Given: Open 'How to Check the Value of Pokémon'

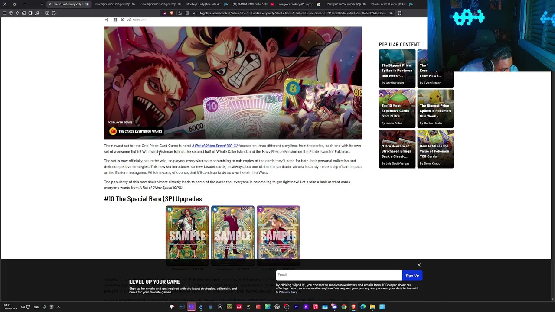Looking at the screenshot, I should point(435,149).
